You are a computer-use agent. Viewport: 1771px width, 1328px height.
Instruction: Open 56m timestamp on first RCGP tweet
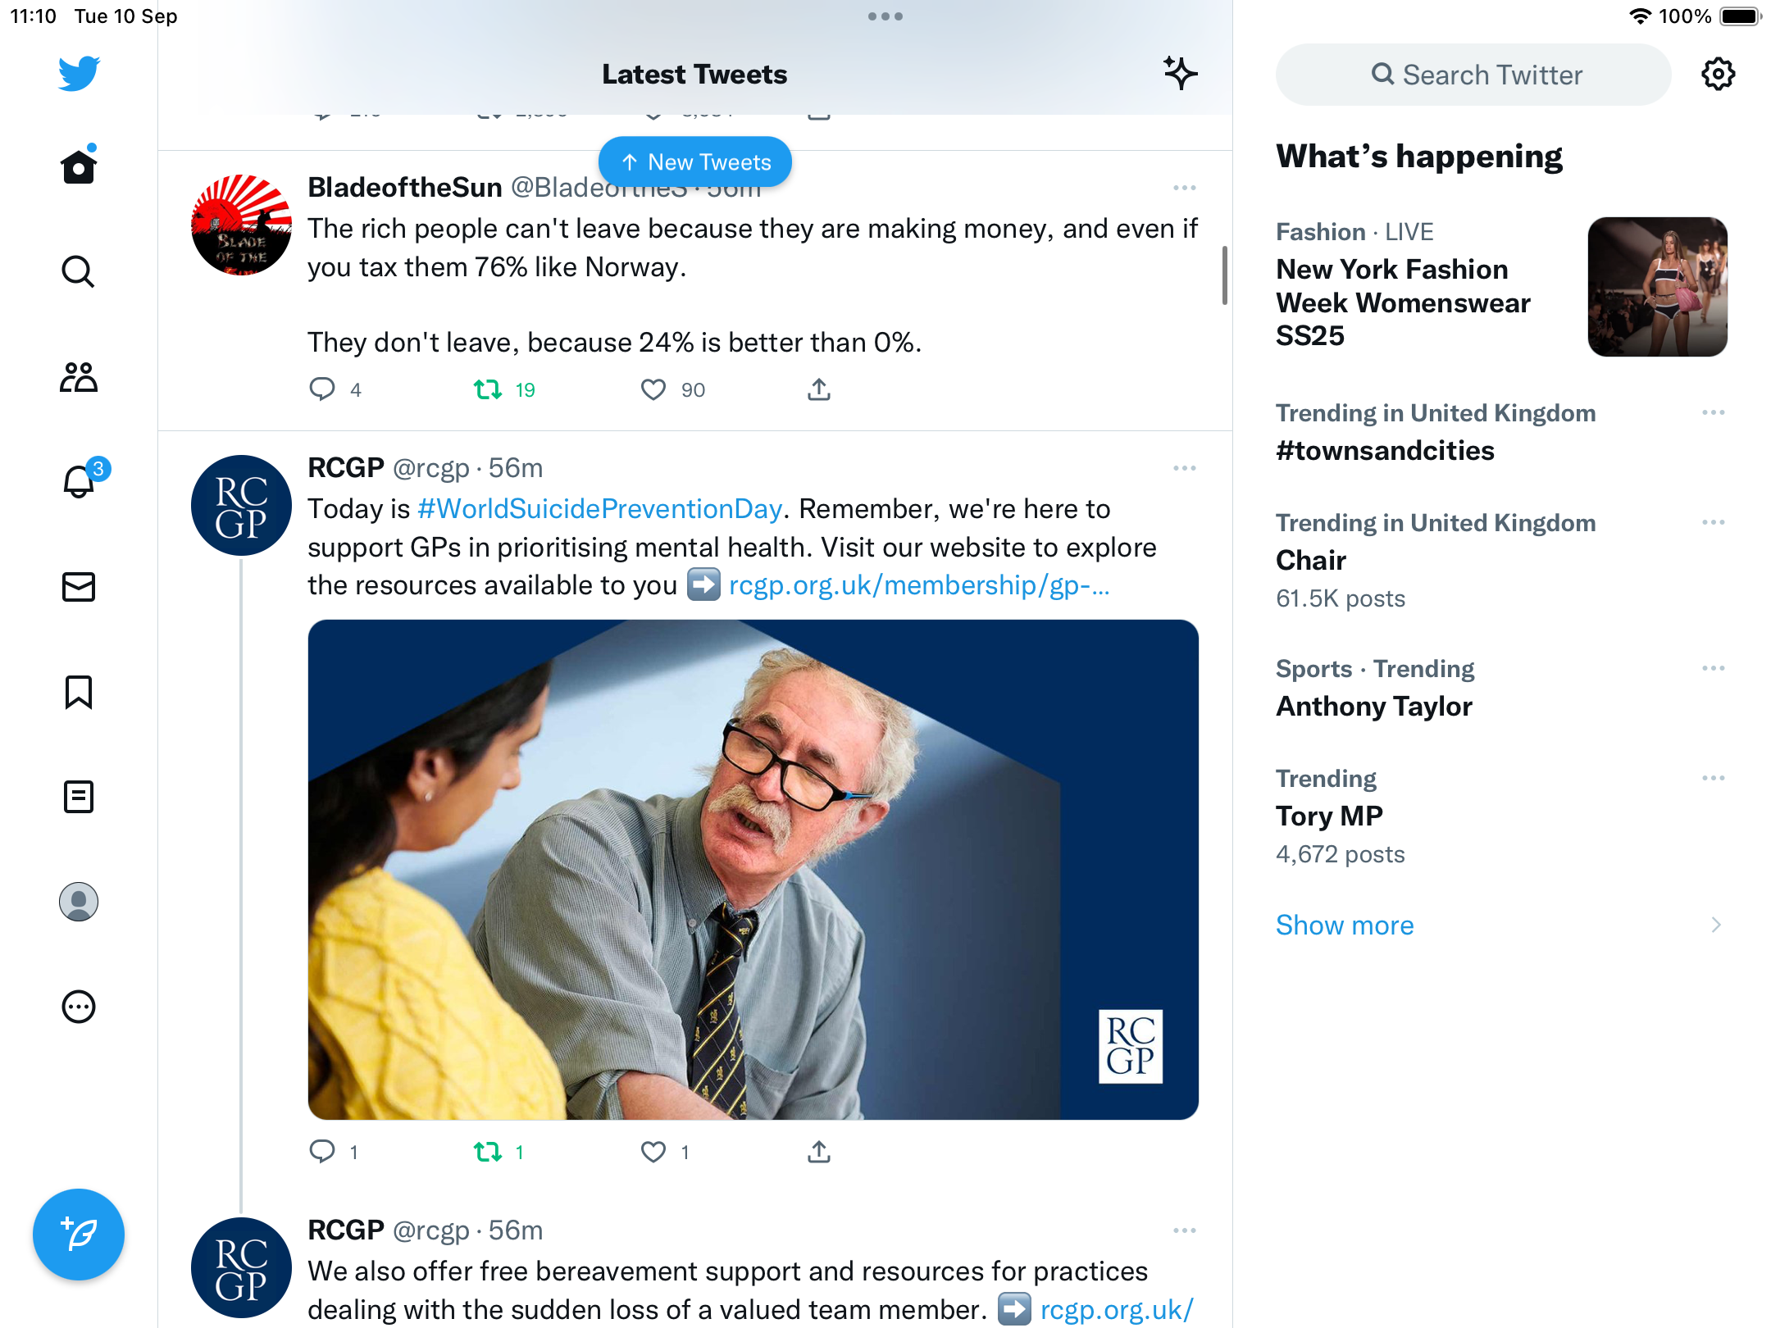pos(516,468)
